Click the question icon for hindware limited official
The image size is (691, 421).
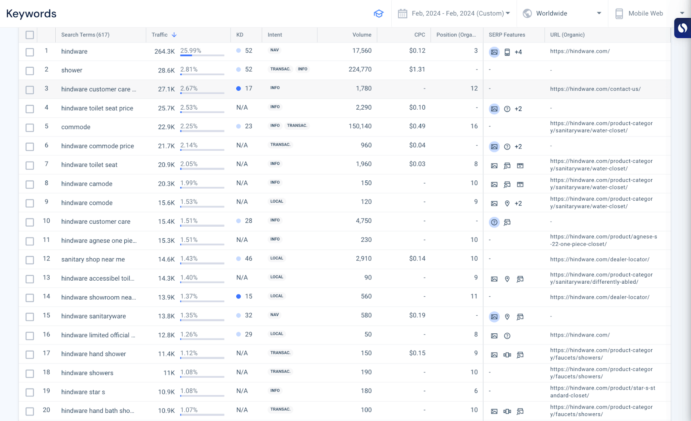[507, 336]
